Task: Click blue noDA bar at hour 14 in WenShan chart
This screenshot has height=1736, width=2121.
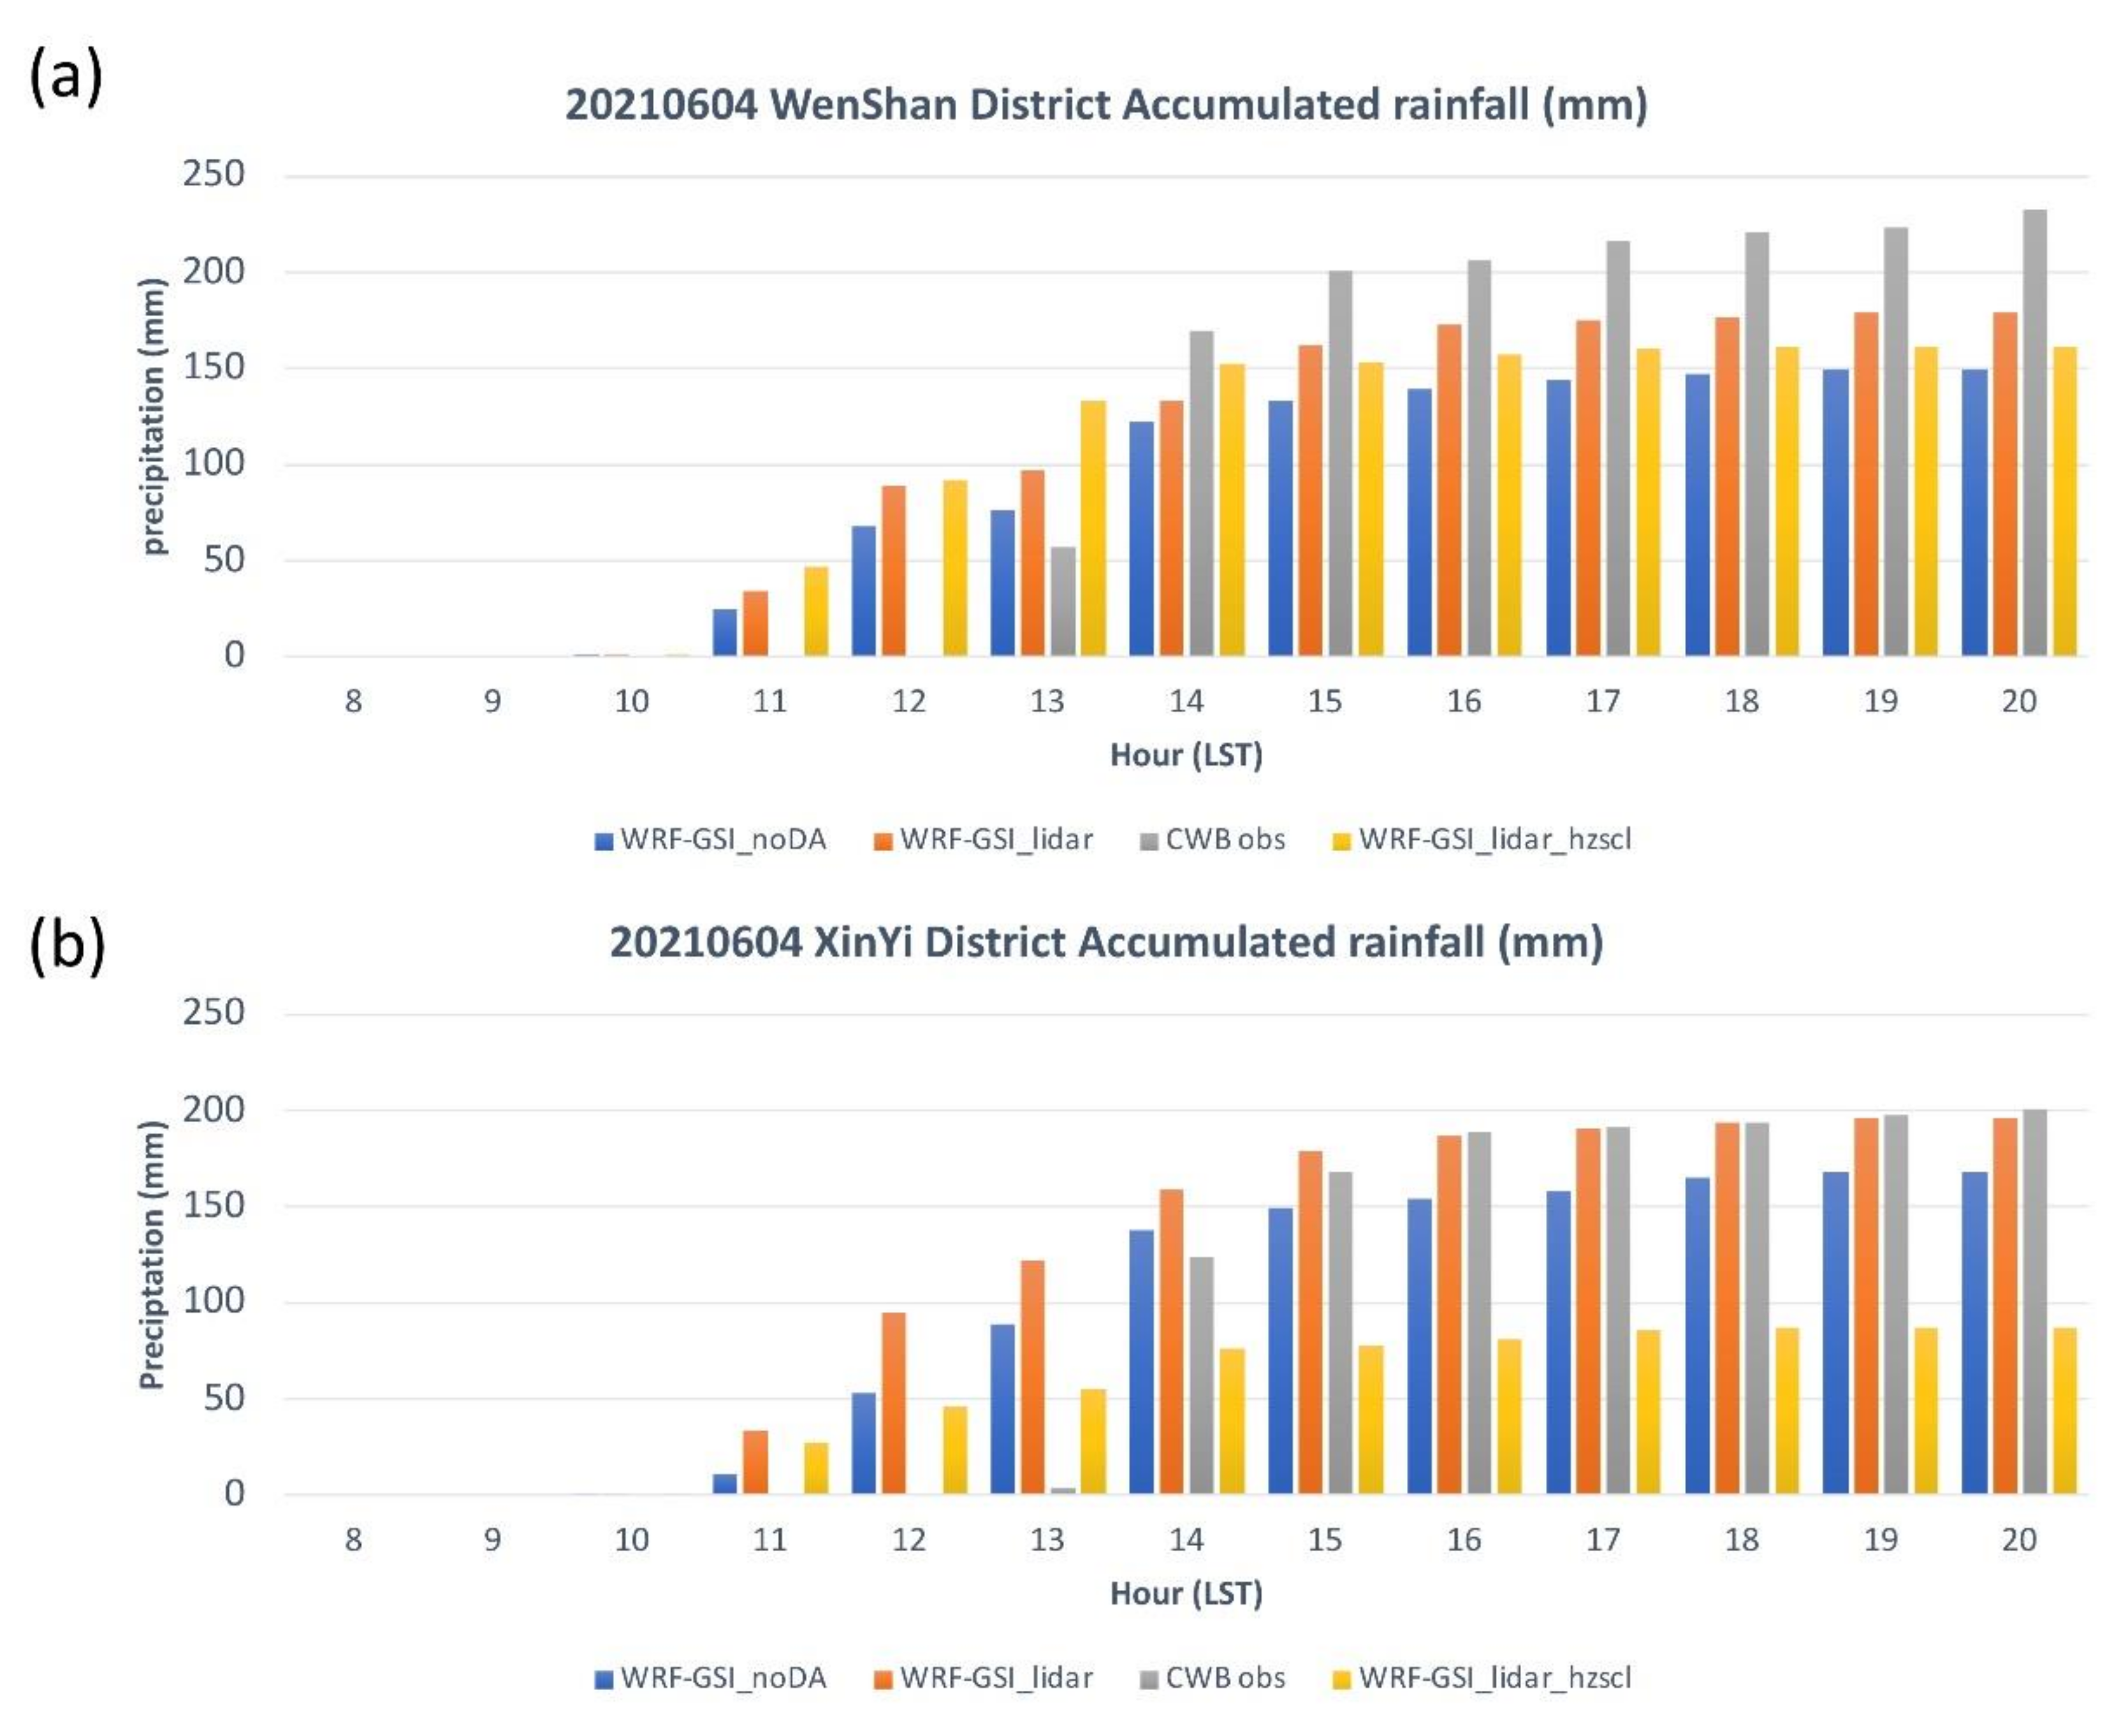Action: pos(1141,540)
